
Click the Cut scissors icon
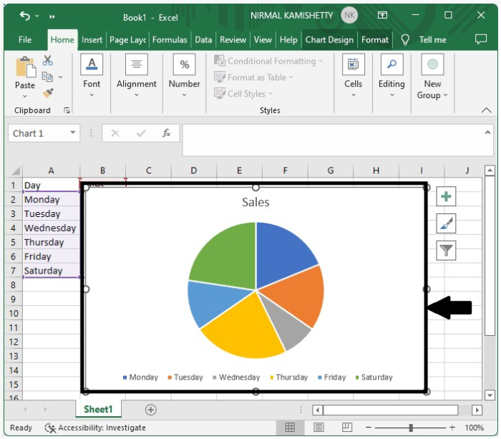point(48,60)
